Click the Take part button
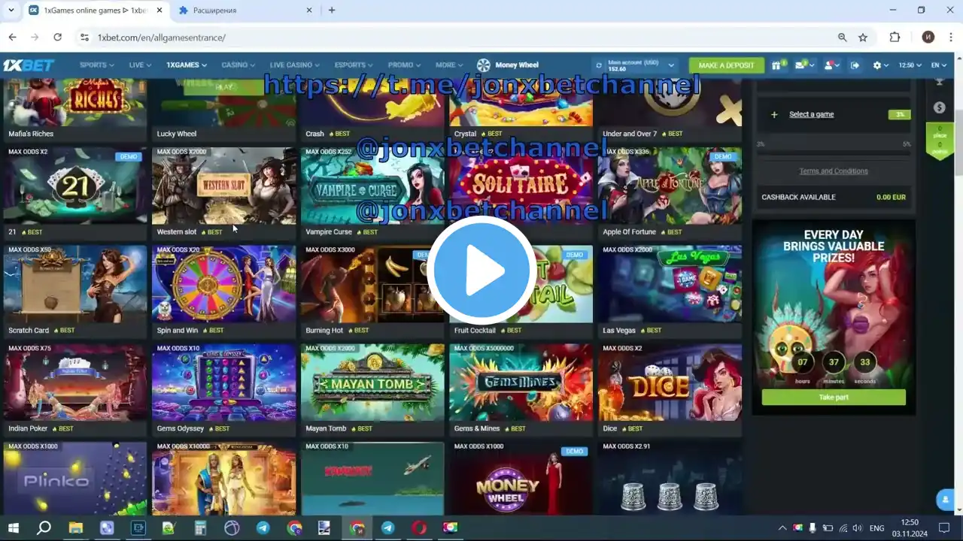963x541 pixels. coord(834,397)
